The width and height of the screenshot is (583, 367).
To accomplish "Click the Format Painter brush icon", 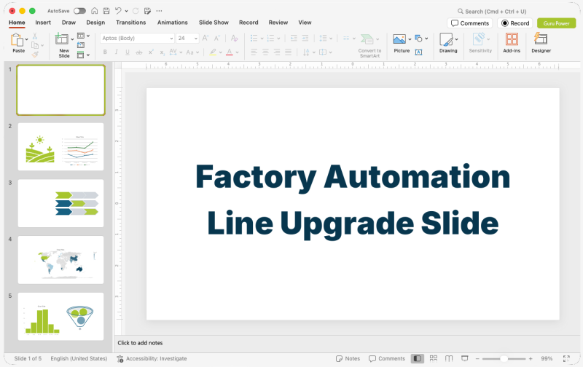I will point(35,55).
